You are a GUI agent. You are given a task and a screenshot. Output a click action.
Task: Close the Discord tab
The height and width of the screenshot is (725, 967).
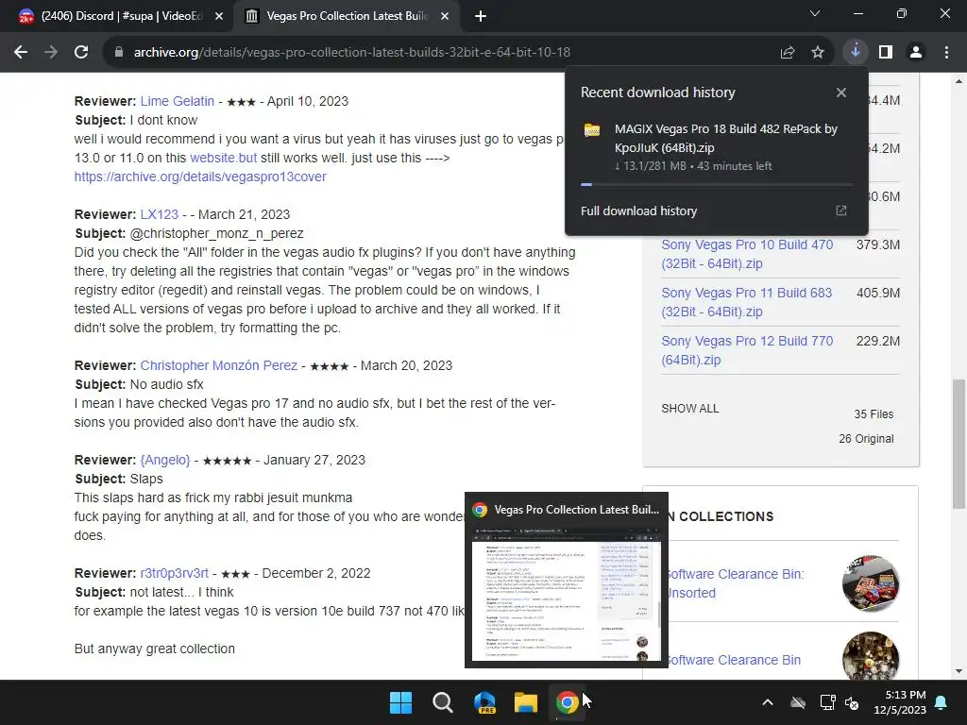[x=219, y=16]
